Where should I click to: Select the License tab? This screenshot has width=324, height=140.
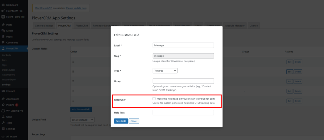click(x=253, y=26)
